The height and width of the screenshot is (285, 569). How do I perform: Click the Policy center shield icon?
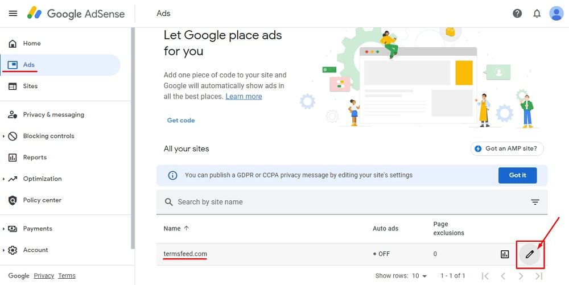[x=13, y=200]
